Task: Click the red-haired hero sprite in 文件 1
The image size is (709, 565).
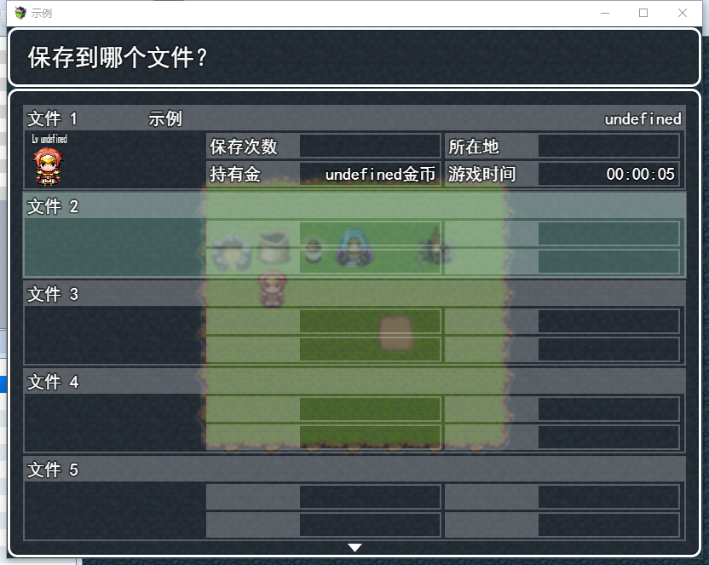Action: (48, 167)
